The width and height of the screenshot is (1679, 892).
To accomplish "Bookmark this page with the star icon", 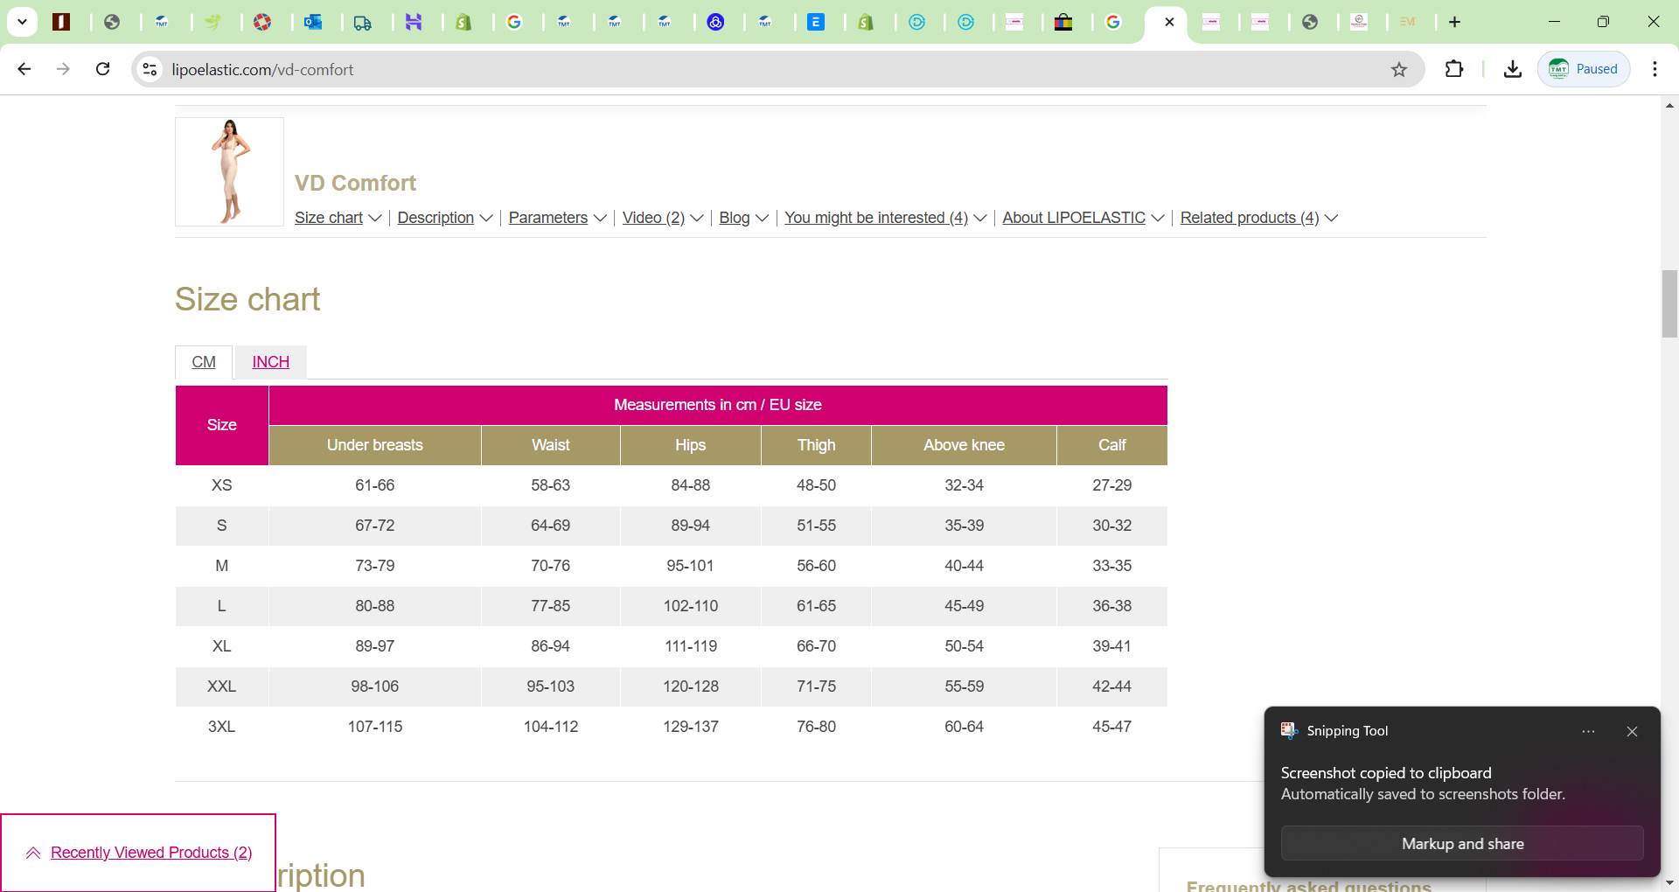I will tap(1399, 69).
